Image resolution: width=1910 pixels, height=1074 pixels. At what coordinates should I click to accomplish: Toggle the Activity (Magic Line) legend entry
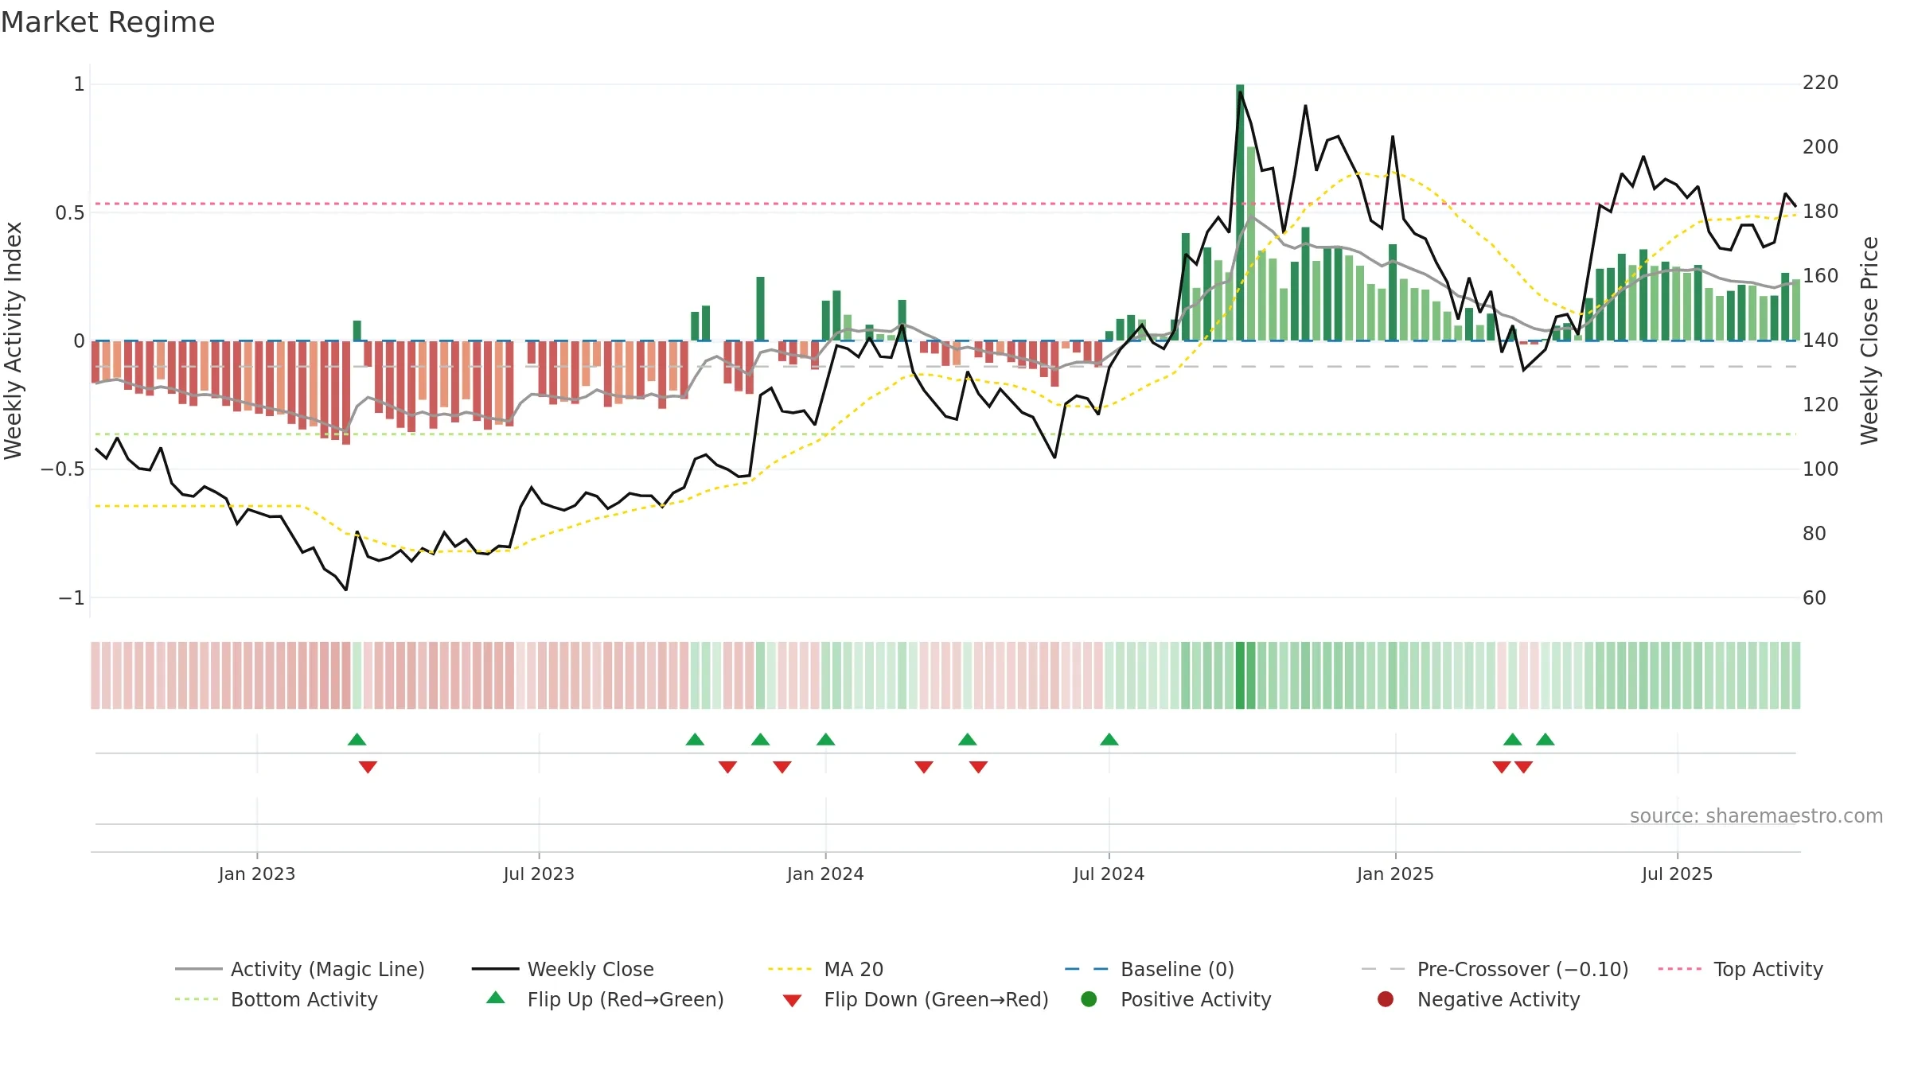300,969
